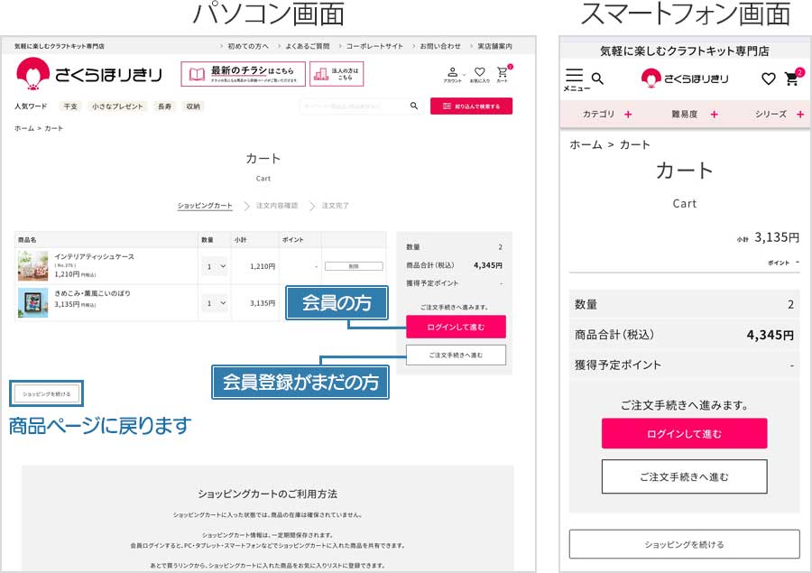The height and width of the screenshot is (573, 812).
Task: Open the smartphone hamburger メニュー icon
Action: tap(575, 79)
